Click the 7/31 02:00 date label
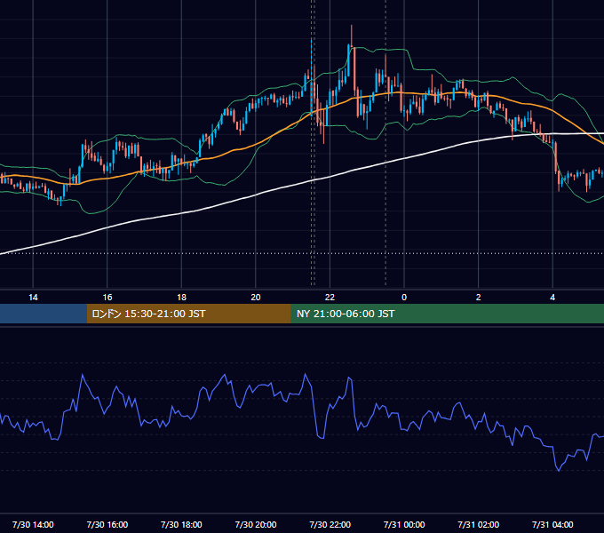Image resolution: width=604 pixels, height=533 pixels. (x=479, y=524)
